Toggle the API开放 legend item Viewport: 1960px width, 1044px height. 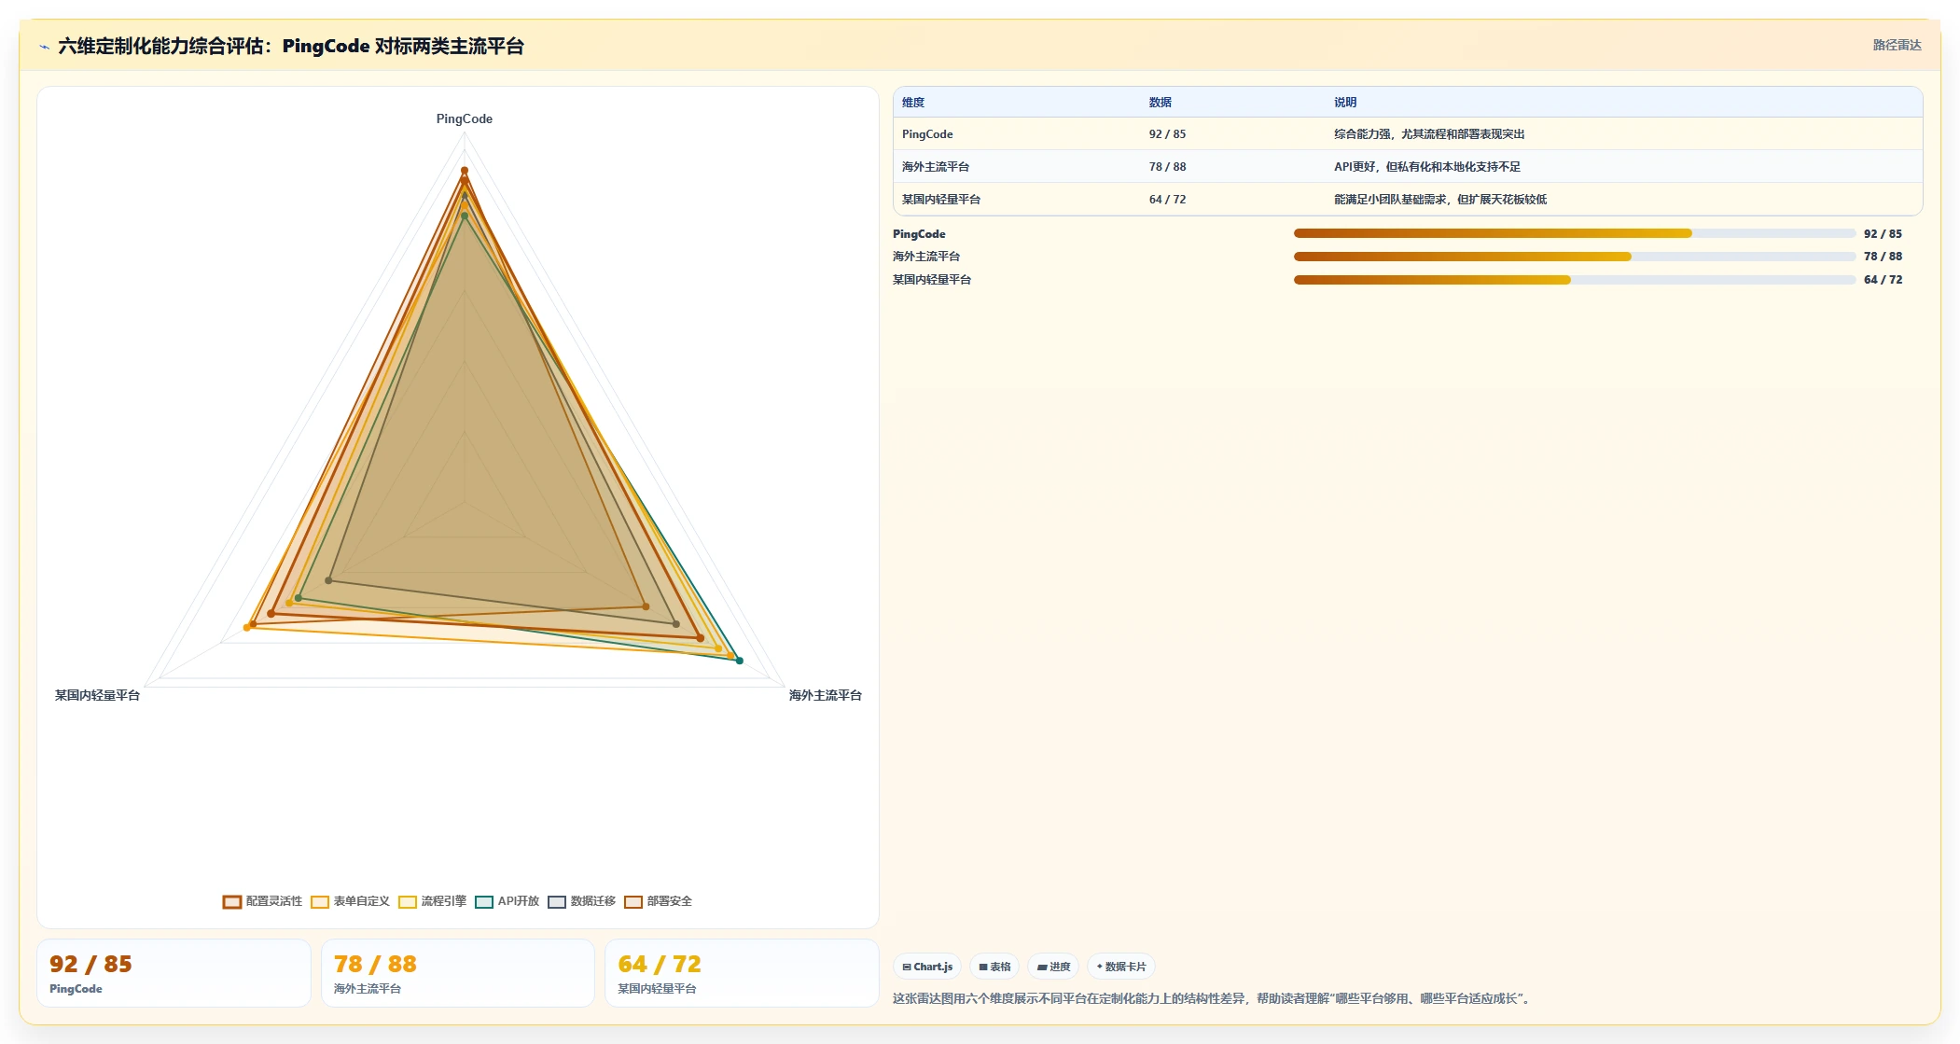coord(507,901)
